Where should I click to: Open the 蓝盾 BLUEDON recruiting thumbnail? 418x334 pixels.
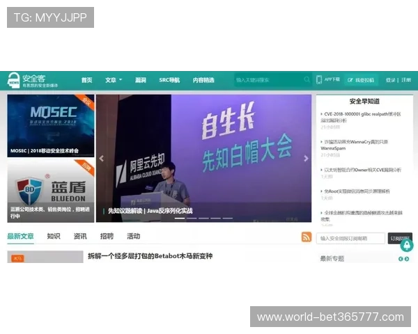click(51, 191)
